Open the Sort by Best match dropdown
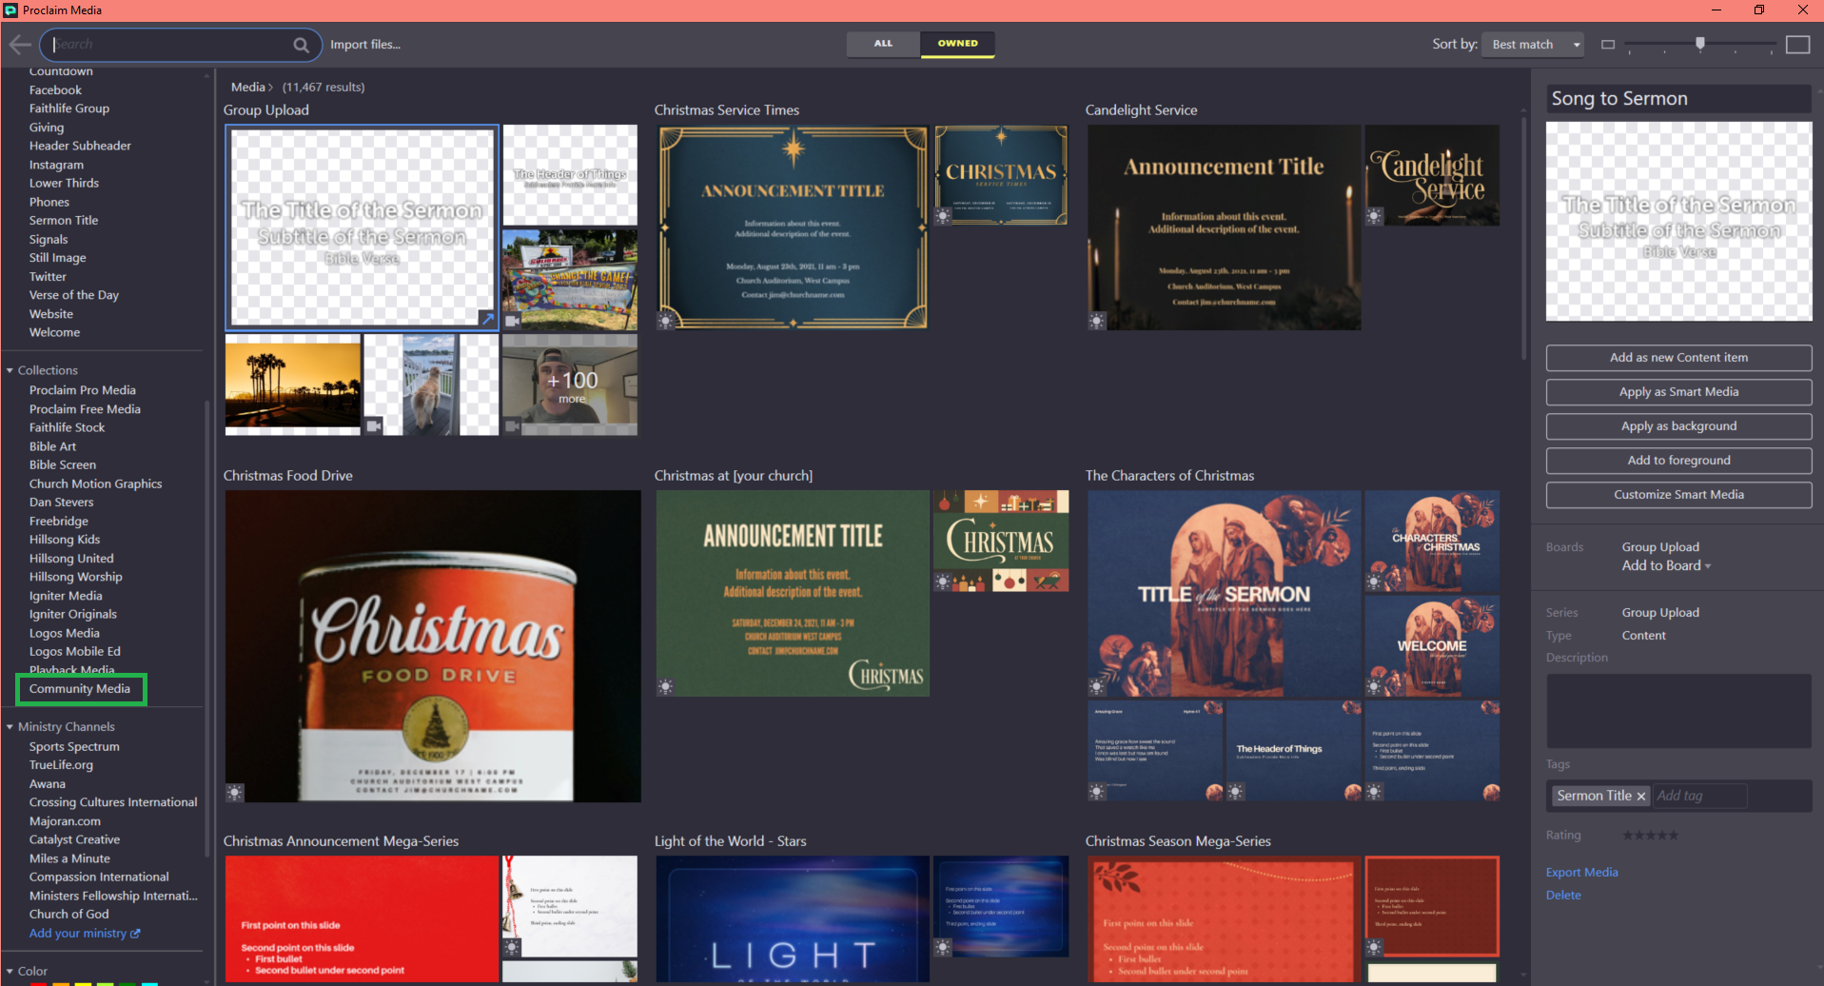 click(x=1532, y=45)
